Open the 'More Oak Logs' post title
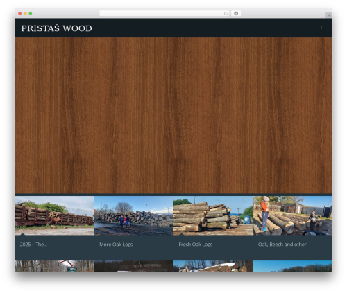This screenshot has height=293, width=347. (x=116, y=245)
